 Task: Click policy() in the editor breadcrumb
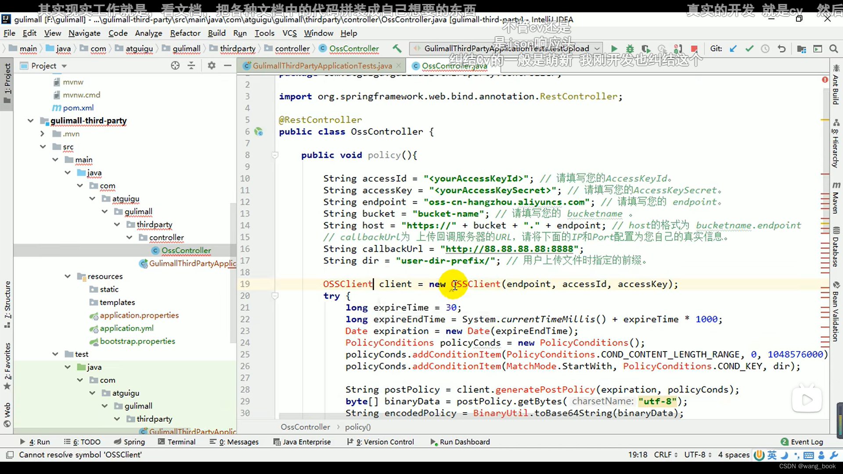pos(358,427)
